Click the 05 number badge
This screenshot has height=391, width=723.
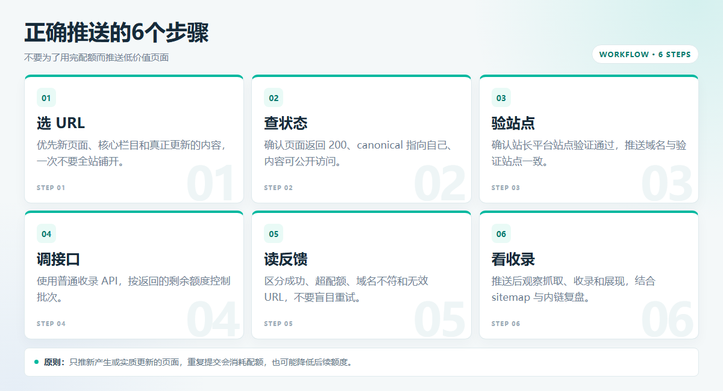tap(274, 234)
